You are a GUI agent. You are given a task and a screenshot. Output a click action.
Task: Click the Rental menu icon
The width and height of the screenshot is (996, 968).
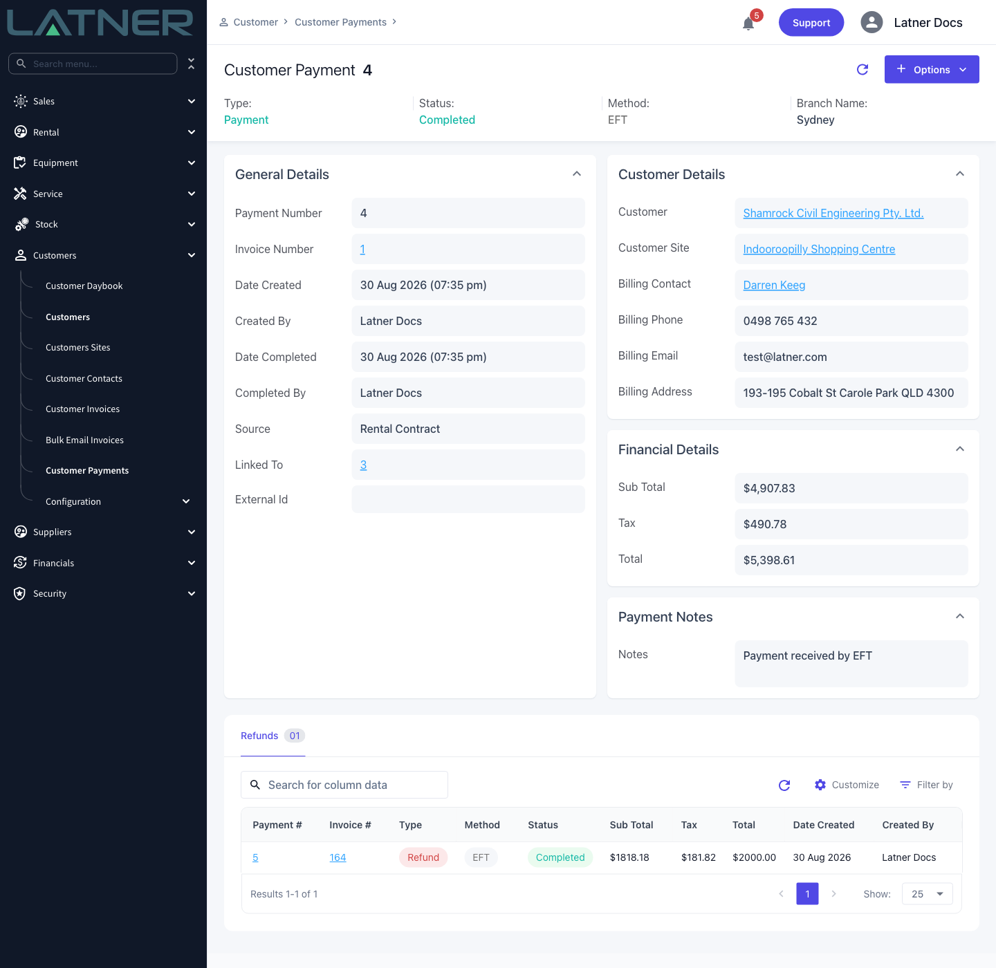[x=21, y=132]
